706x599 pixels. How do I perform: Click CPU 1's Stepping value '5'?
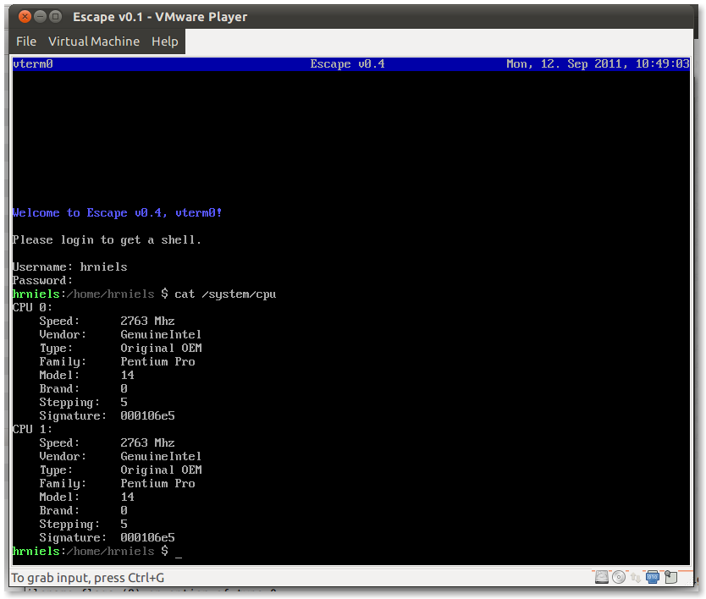[x=124, y=524]
